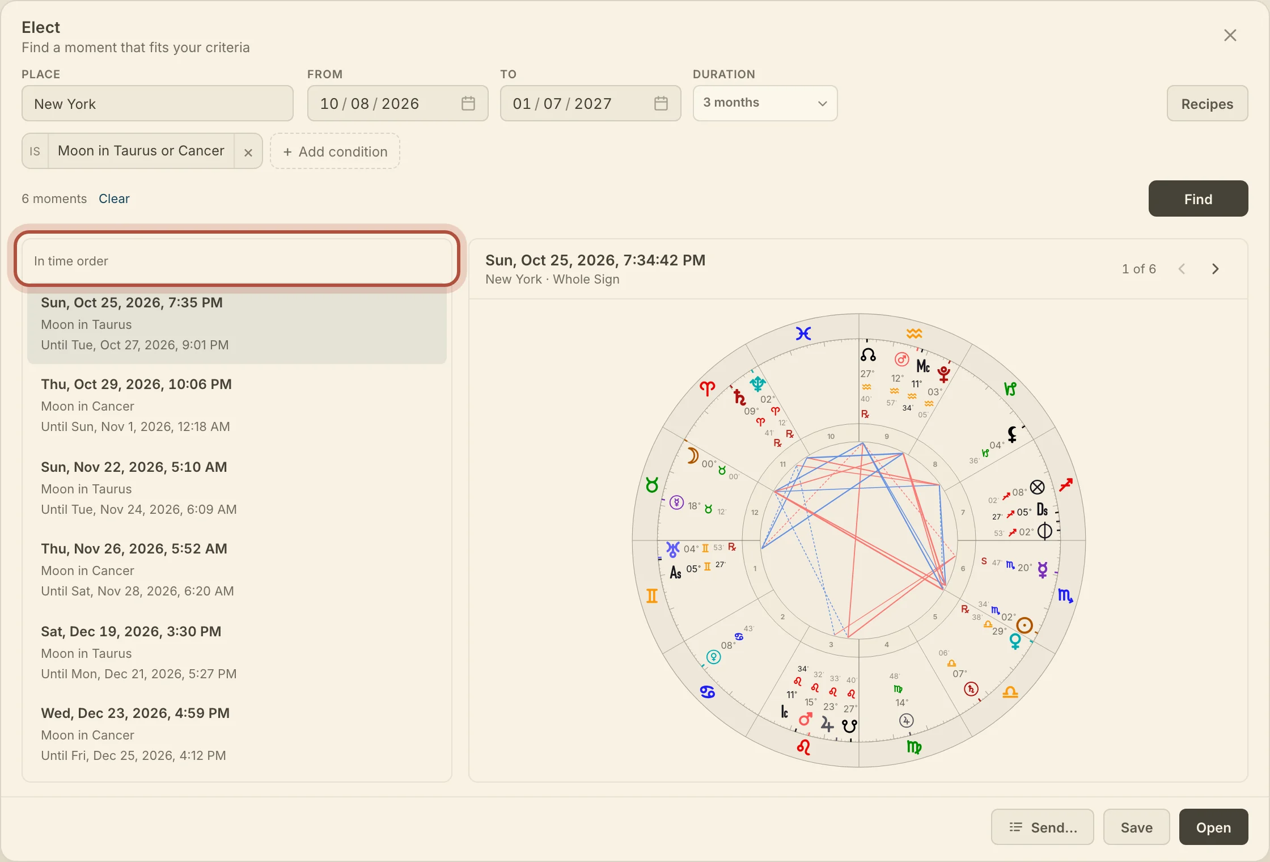1270x862 pixels.
Task: Open the Duration 3 months dropdown
Action: coord(765,103)
